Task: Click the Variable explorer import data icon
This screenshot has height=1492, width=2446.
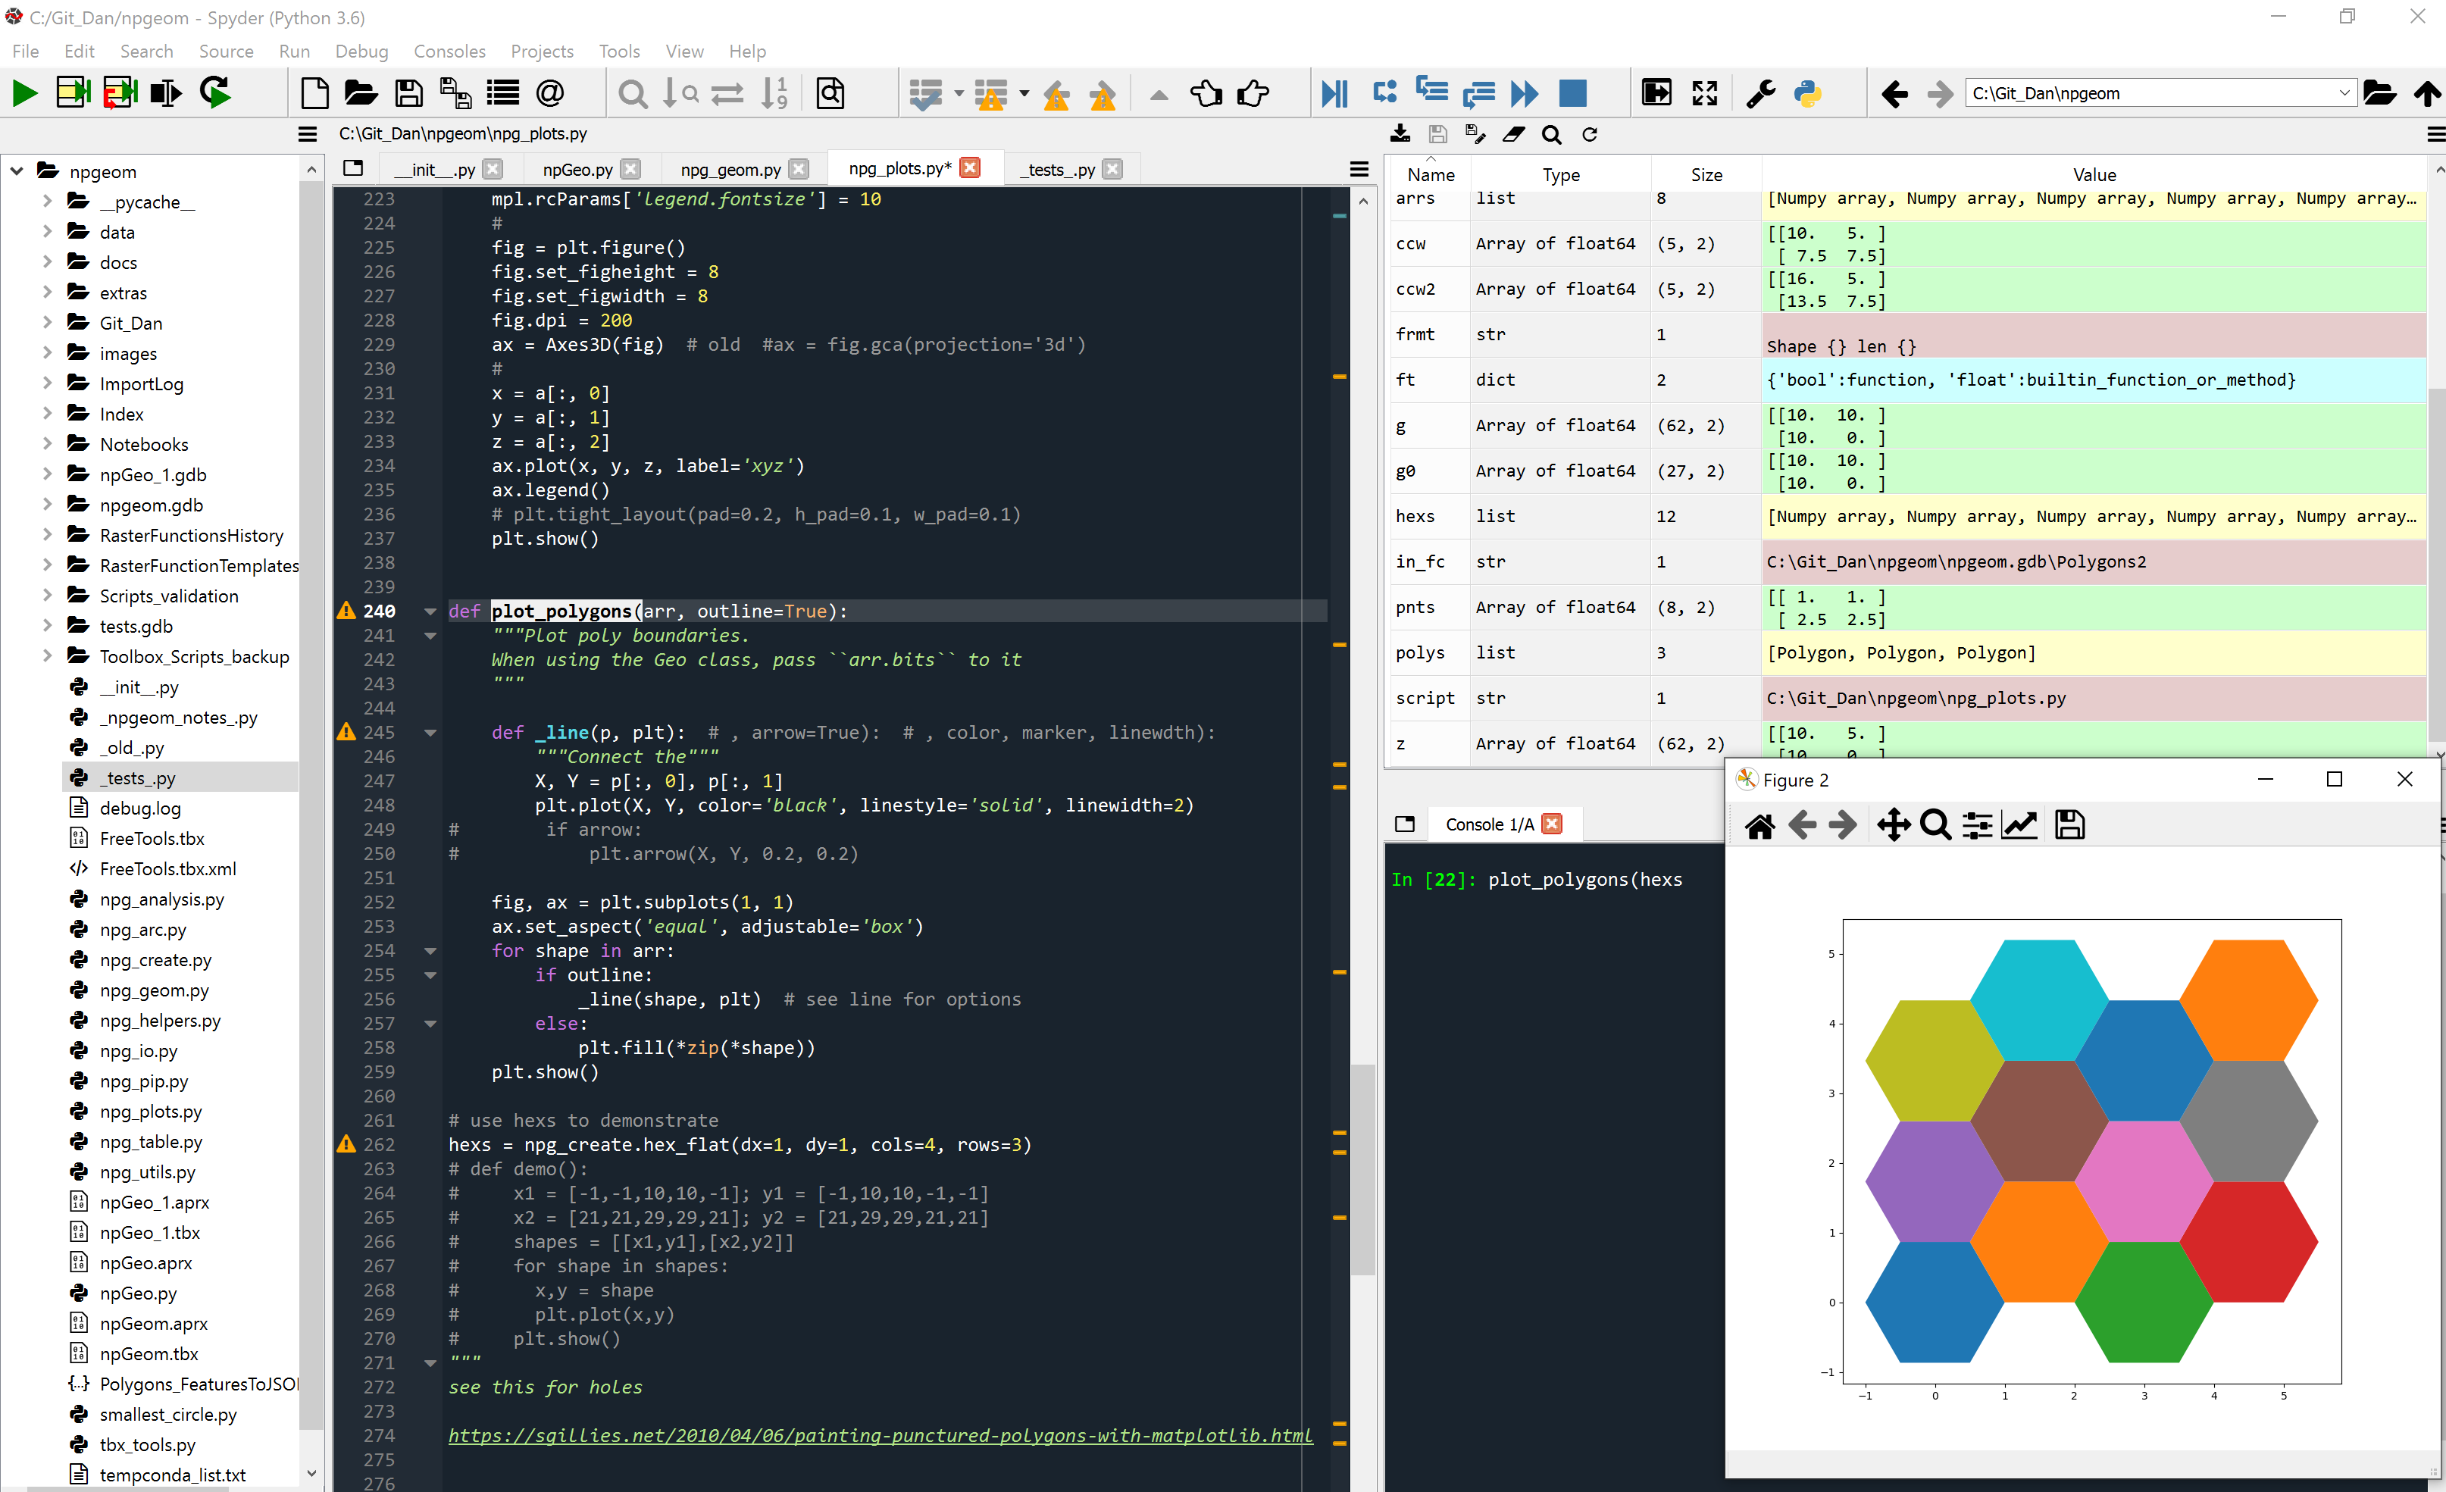Action: (1401, 134)
